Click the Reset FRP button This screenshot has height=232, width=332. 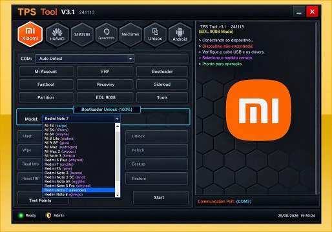tap(30, 179)
